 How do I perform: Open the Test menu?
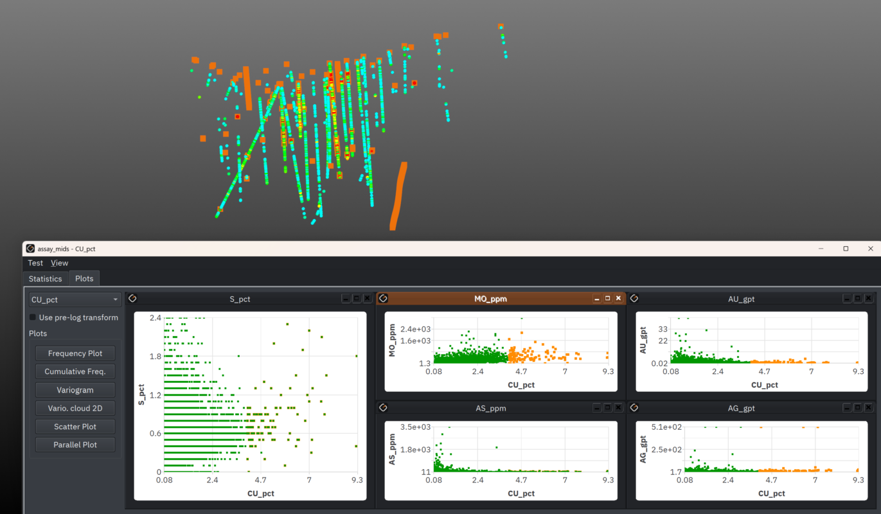35,263
